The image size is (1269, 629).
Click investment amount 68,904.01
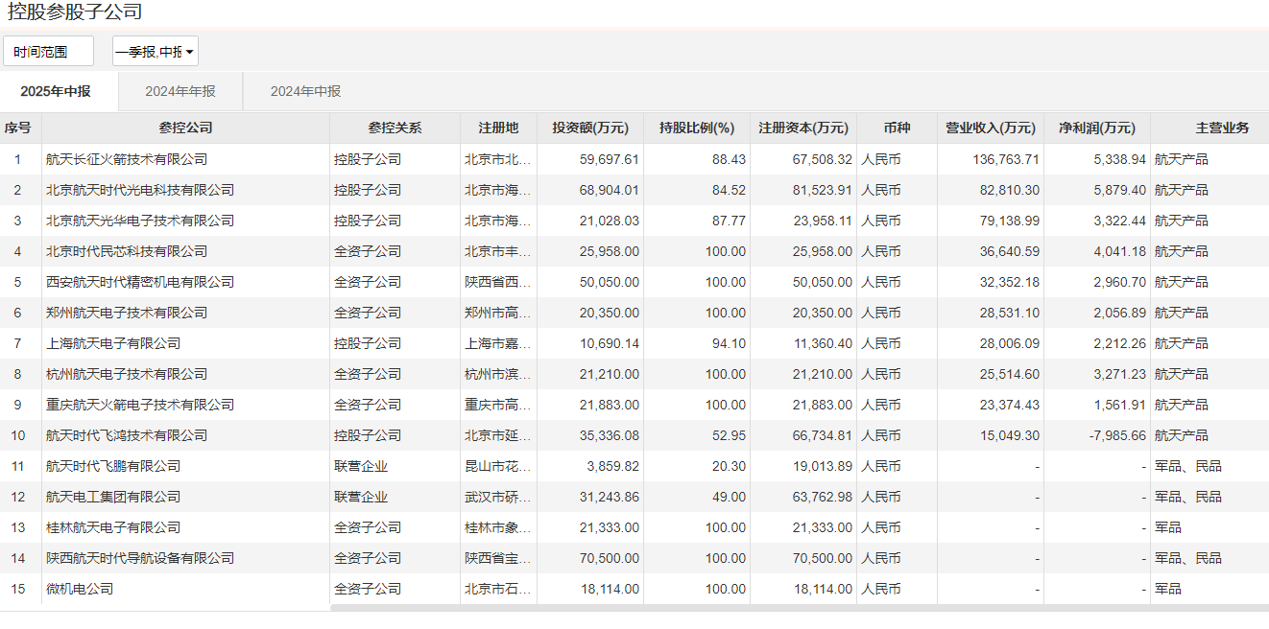click(610, 190)
